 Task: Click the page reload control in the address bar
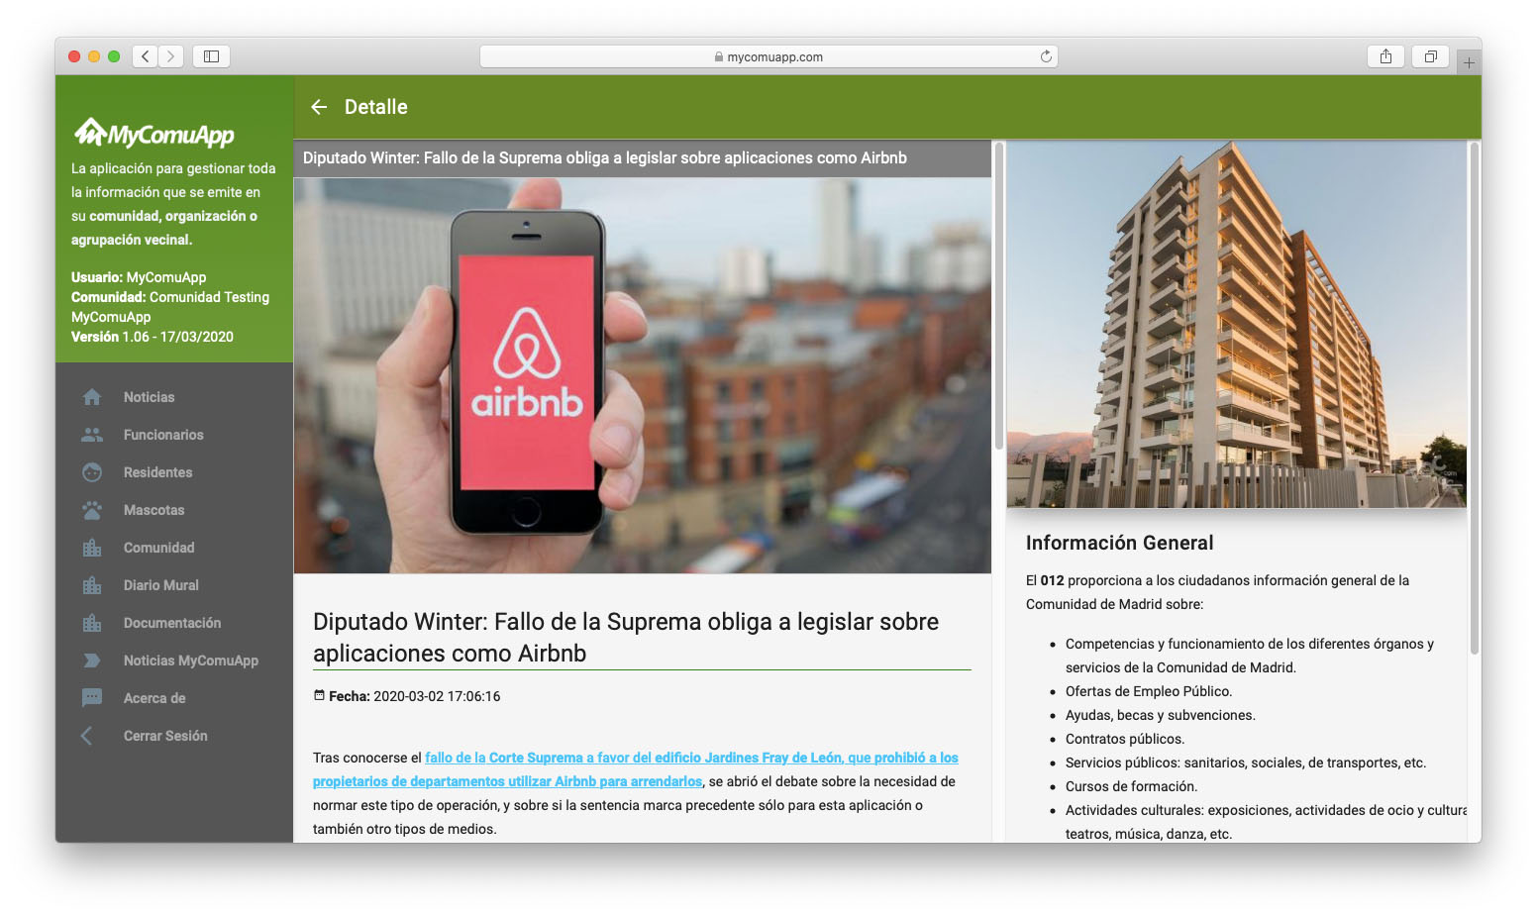point(1046,56)
